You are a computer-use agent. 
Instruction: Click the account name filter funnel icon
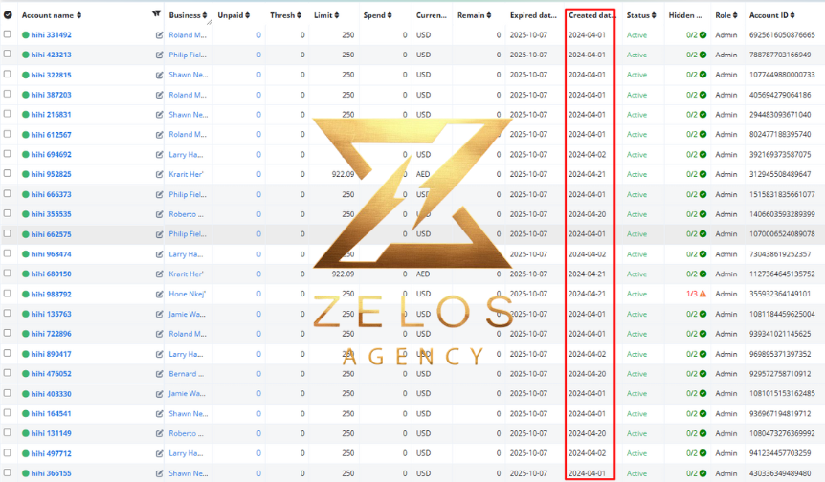point(156,13)
